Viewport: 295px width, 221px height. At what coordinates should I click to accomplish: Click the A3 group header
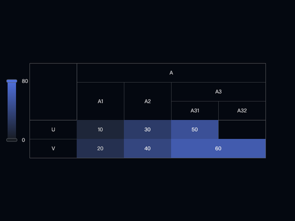(x=218, y=92)
